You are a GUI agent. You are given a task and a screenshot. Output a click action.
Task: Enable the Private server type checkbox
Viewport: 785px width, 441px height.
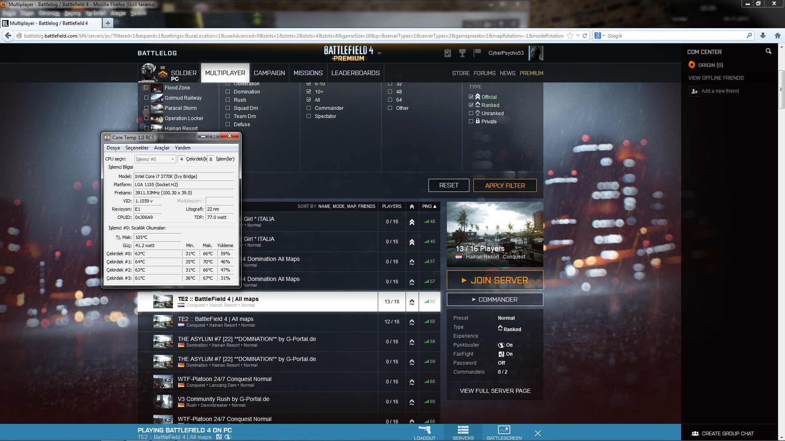pos(471,121)
